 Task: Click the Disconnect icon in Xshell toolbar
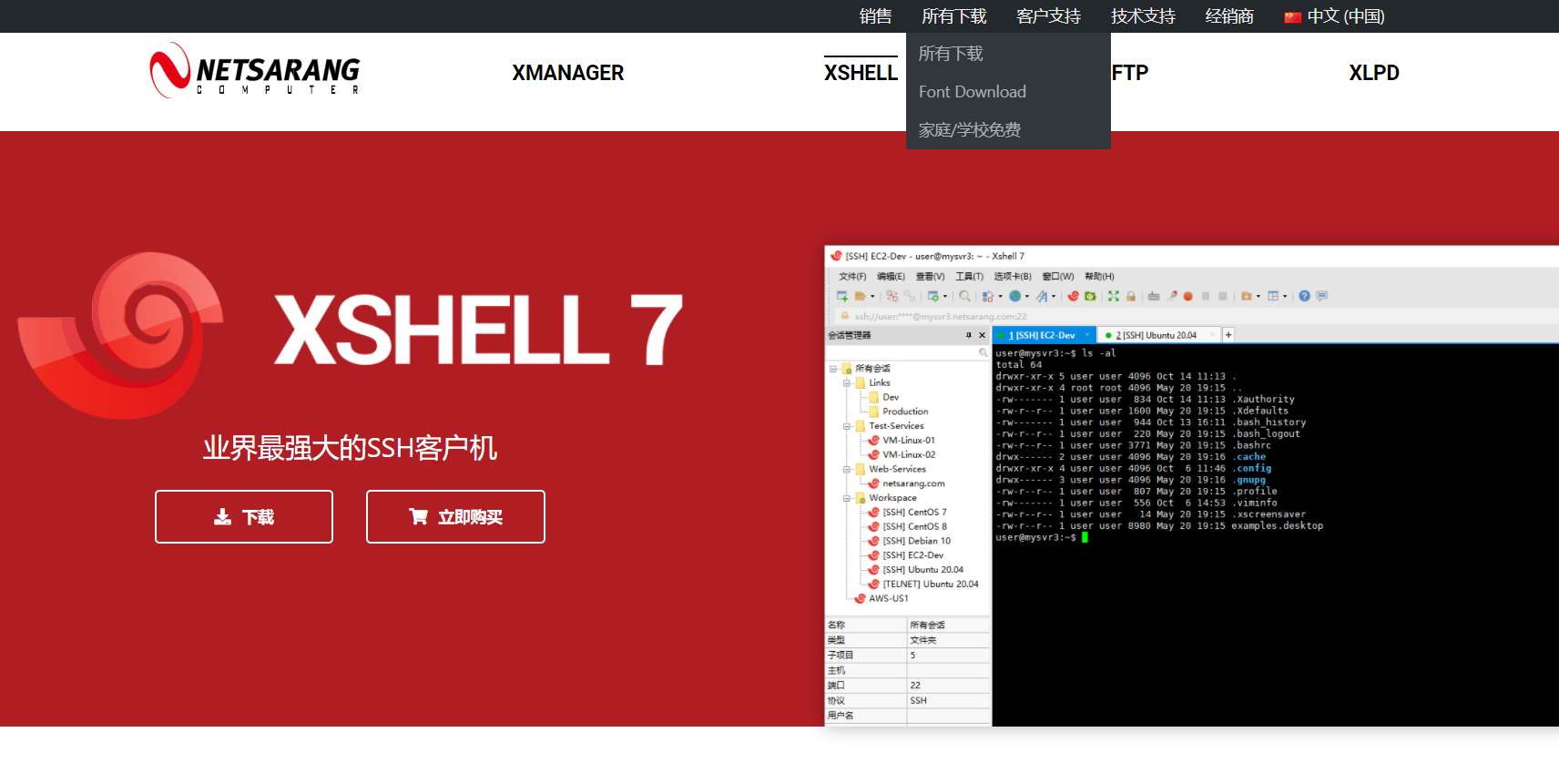892,296
